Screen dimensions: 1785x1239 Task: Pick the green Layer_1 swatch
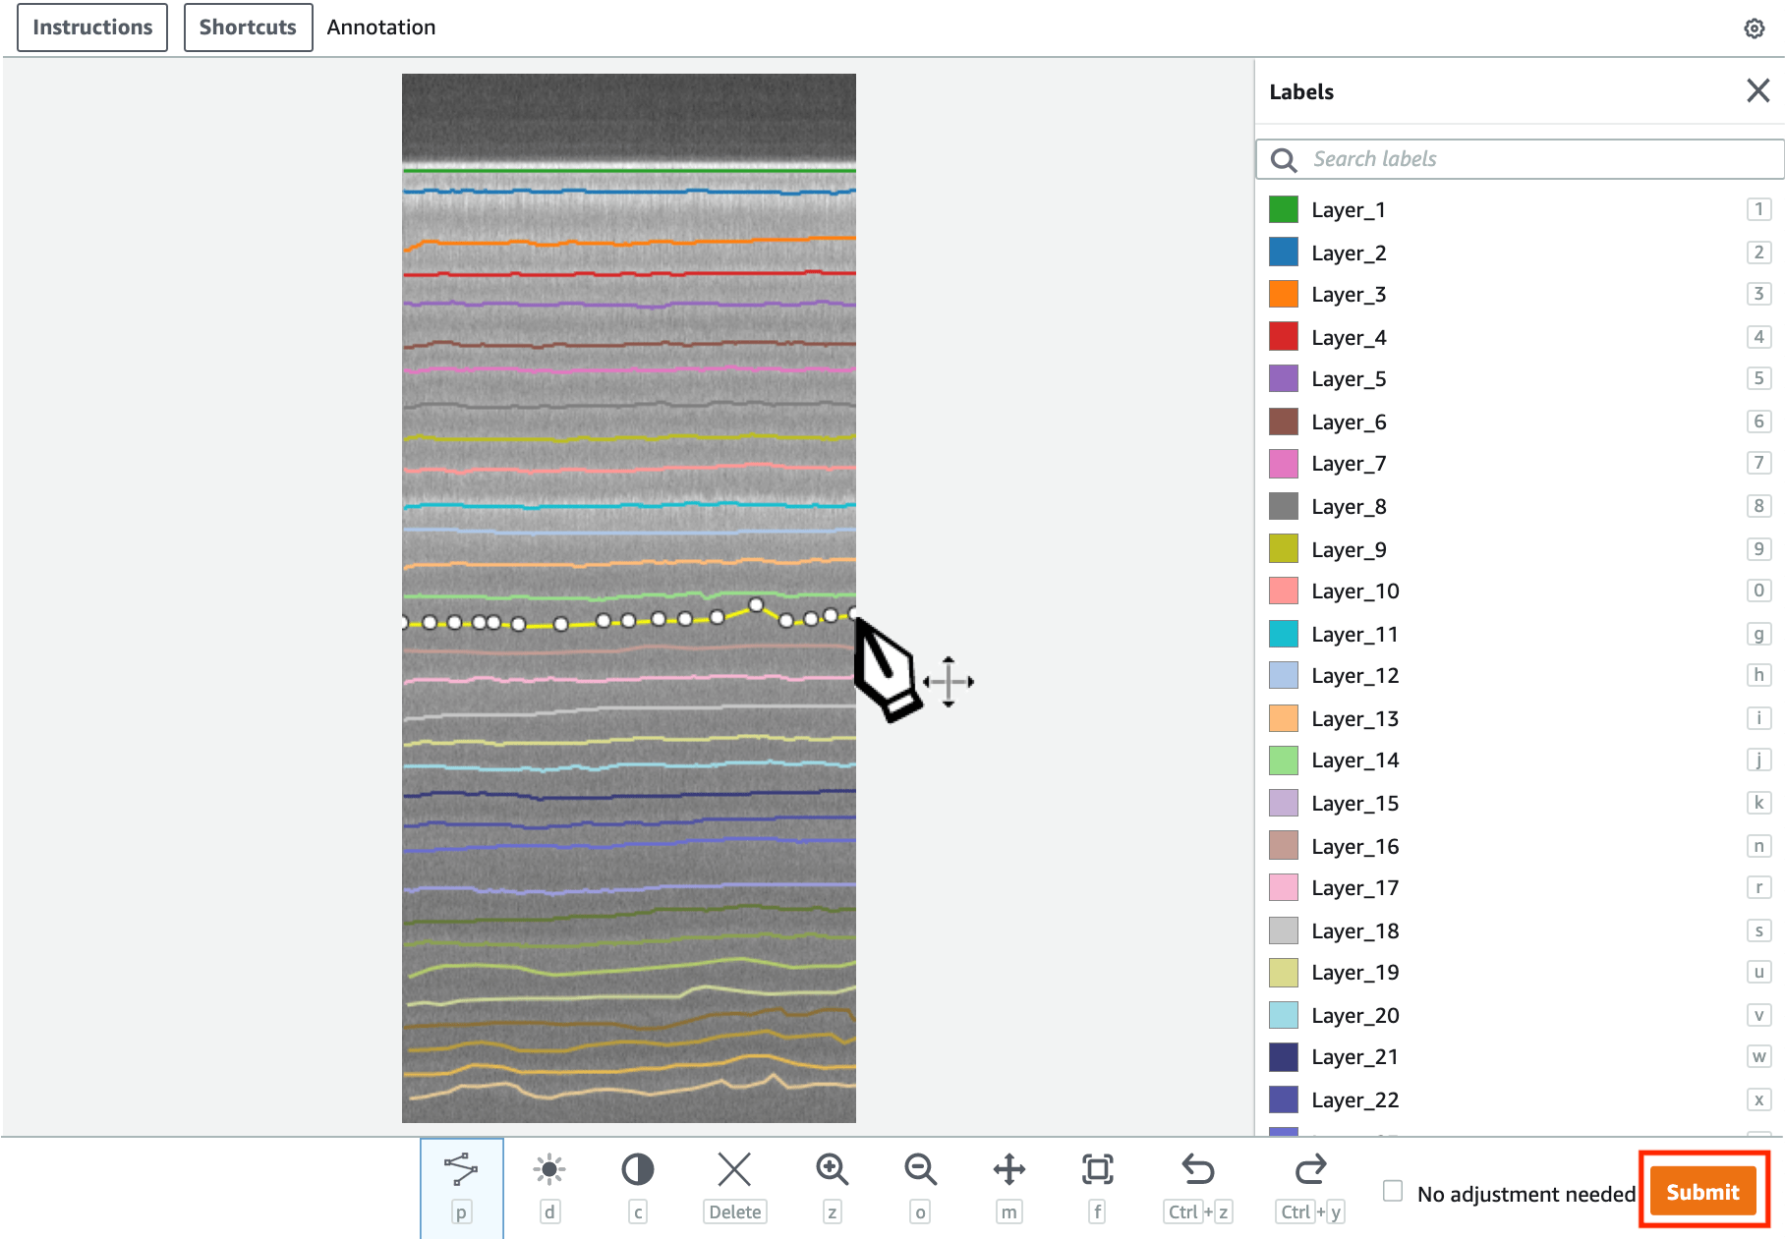(1284, 209)
